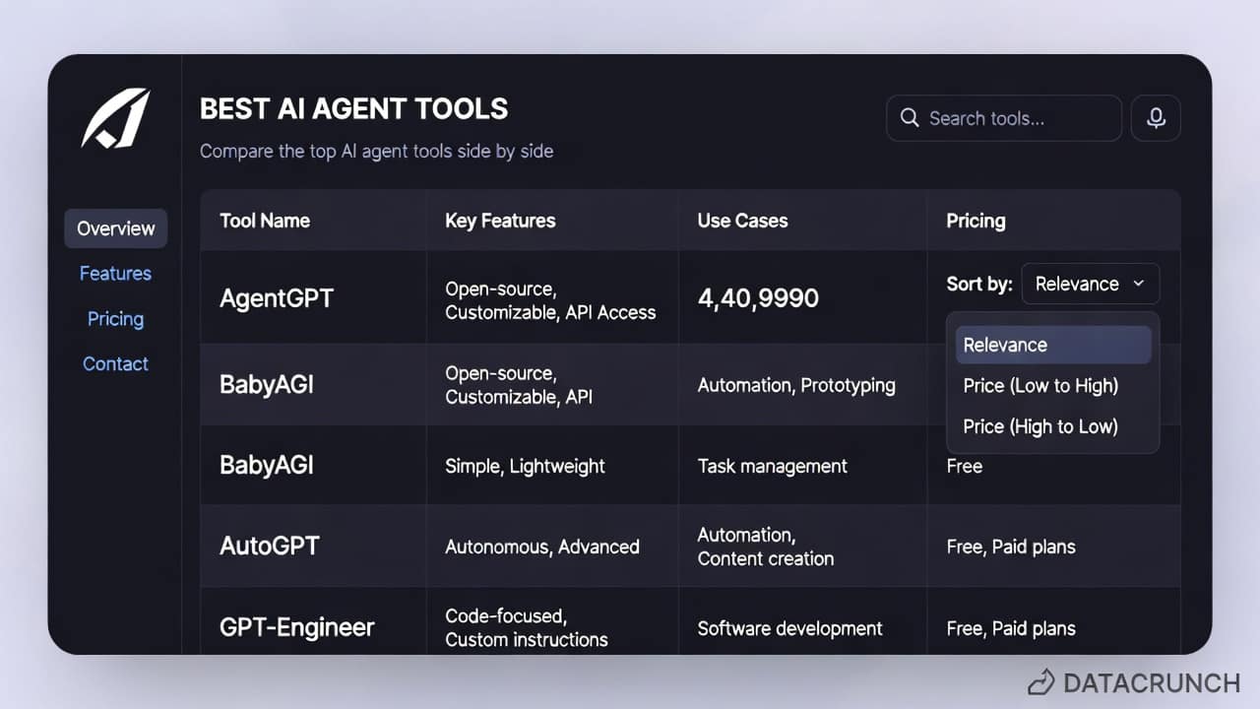
Task: Open the Sort by dropdown showing Relevance
Action: [x=1091, y=284]
